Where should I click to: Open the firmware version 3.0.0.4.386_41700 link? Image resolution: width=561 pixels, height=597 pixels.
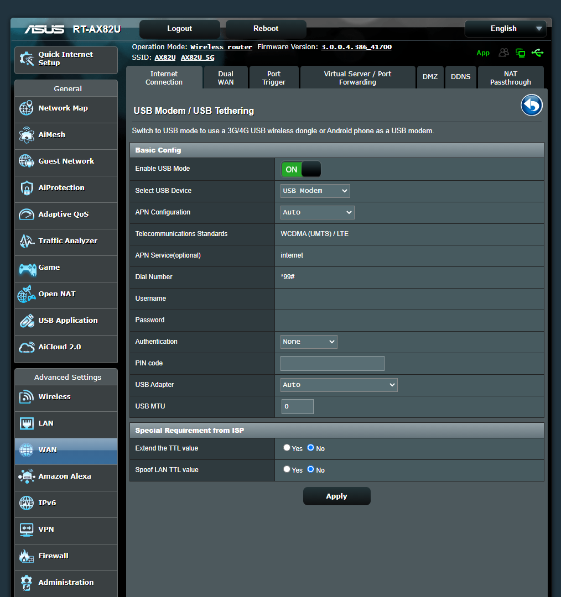click(356, 47)
